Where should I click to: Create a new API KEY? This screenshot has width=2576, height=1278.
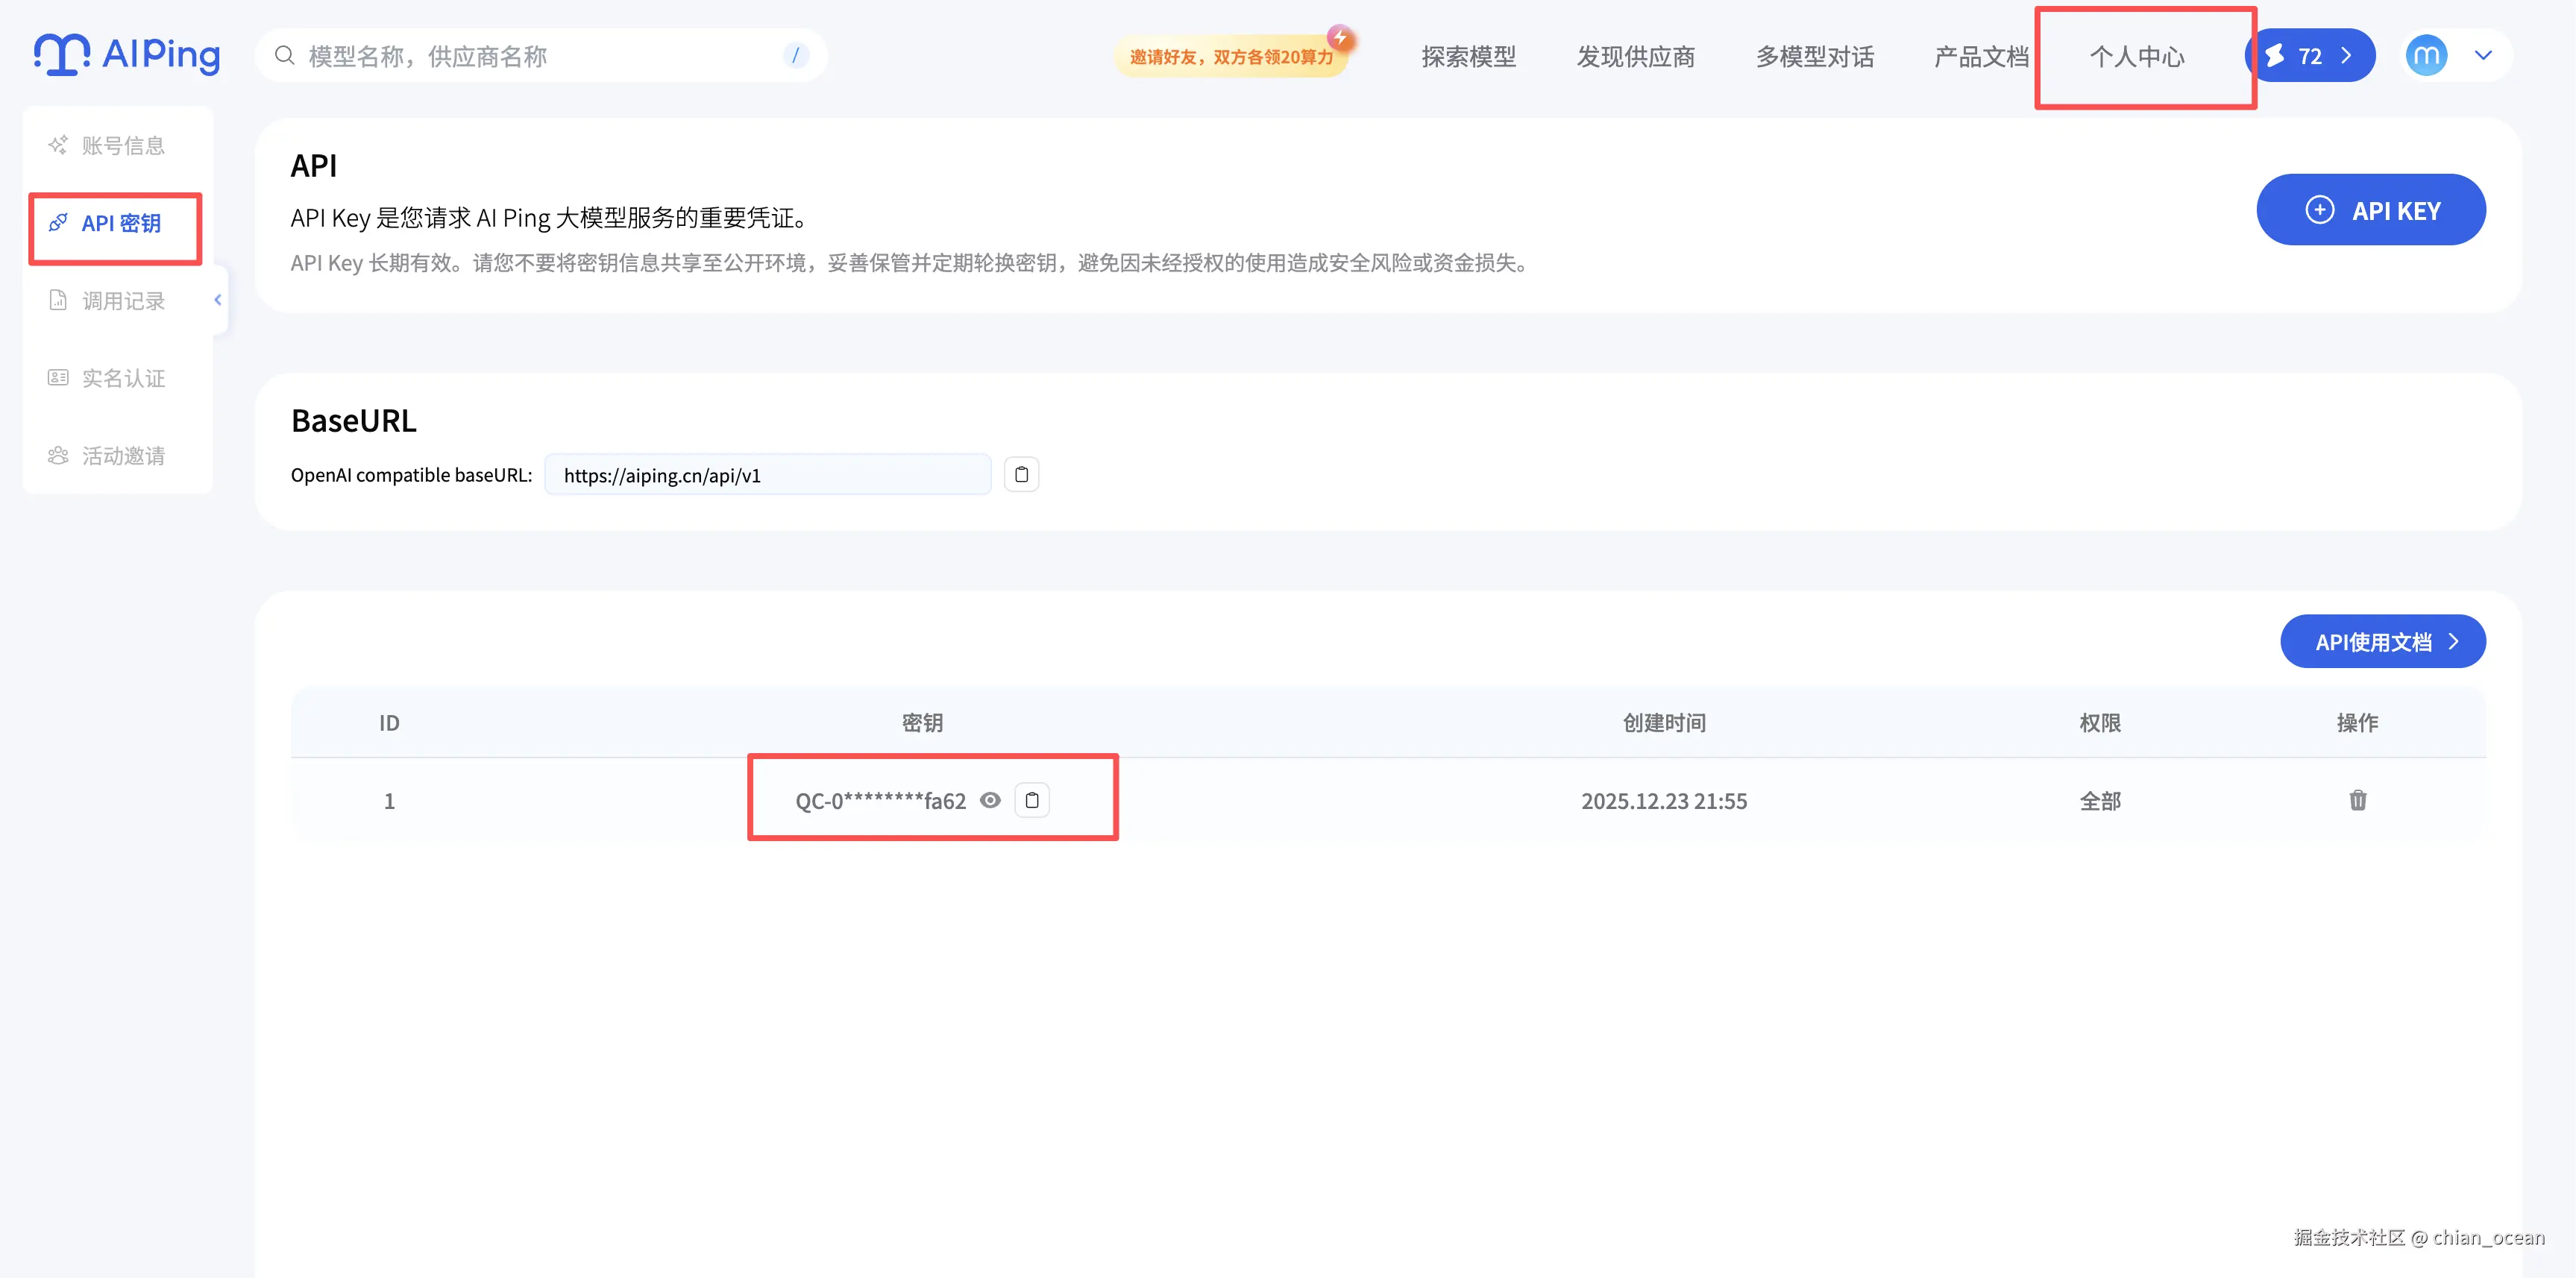pyautogui.click(x=2370, y=210)
